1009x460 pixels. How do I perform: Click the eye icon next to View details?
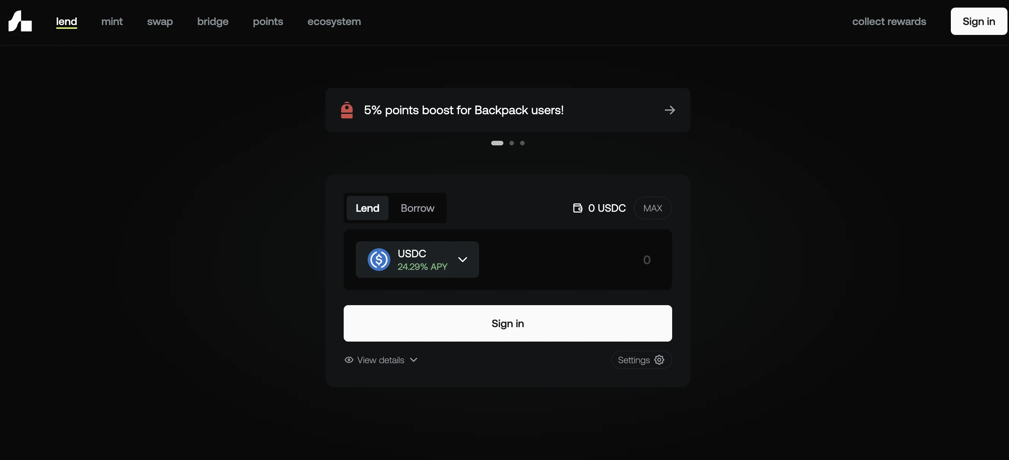(x=349, y=360)
